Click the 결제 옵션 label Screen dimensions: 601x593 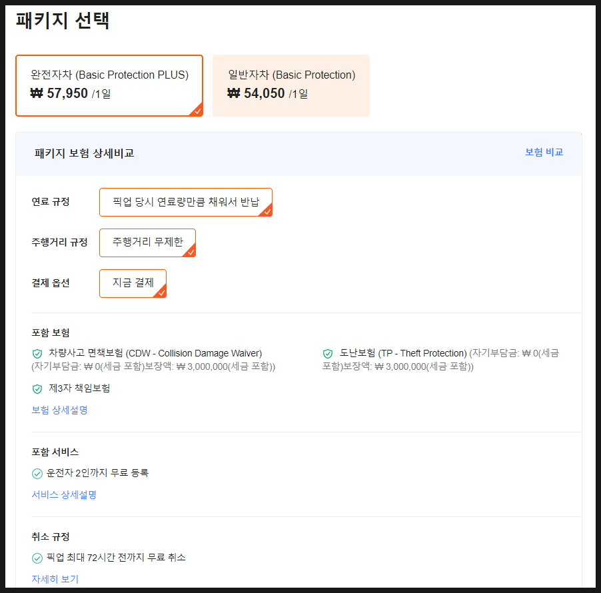tap(51, 283)
